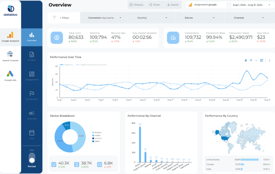This screenshot has height=174, width=275.
Task: Toggle the Sessions (previous month) legend series
Action: point(91,65)
